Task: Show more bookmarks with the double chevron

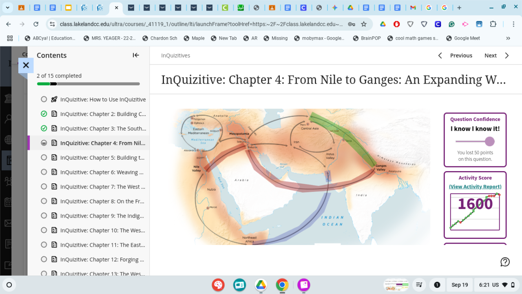Action: pyautogui.click(x=508, y=38)
